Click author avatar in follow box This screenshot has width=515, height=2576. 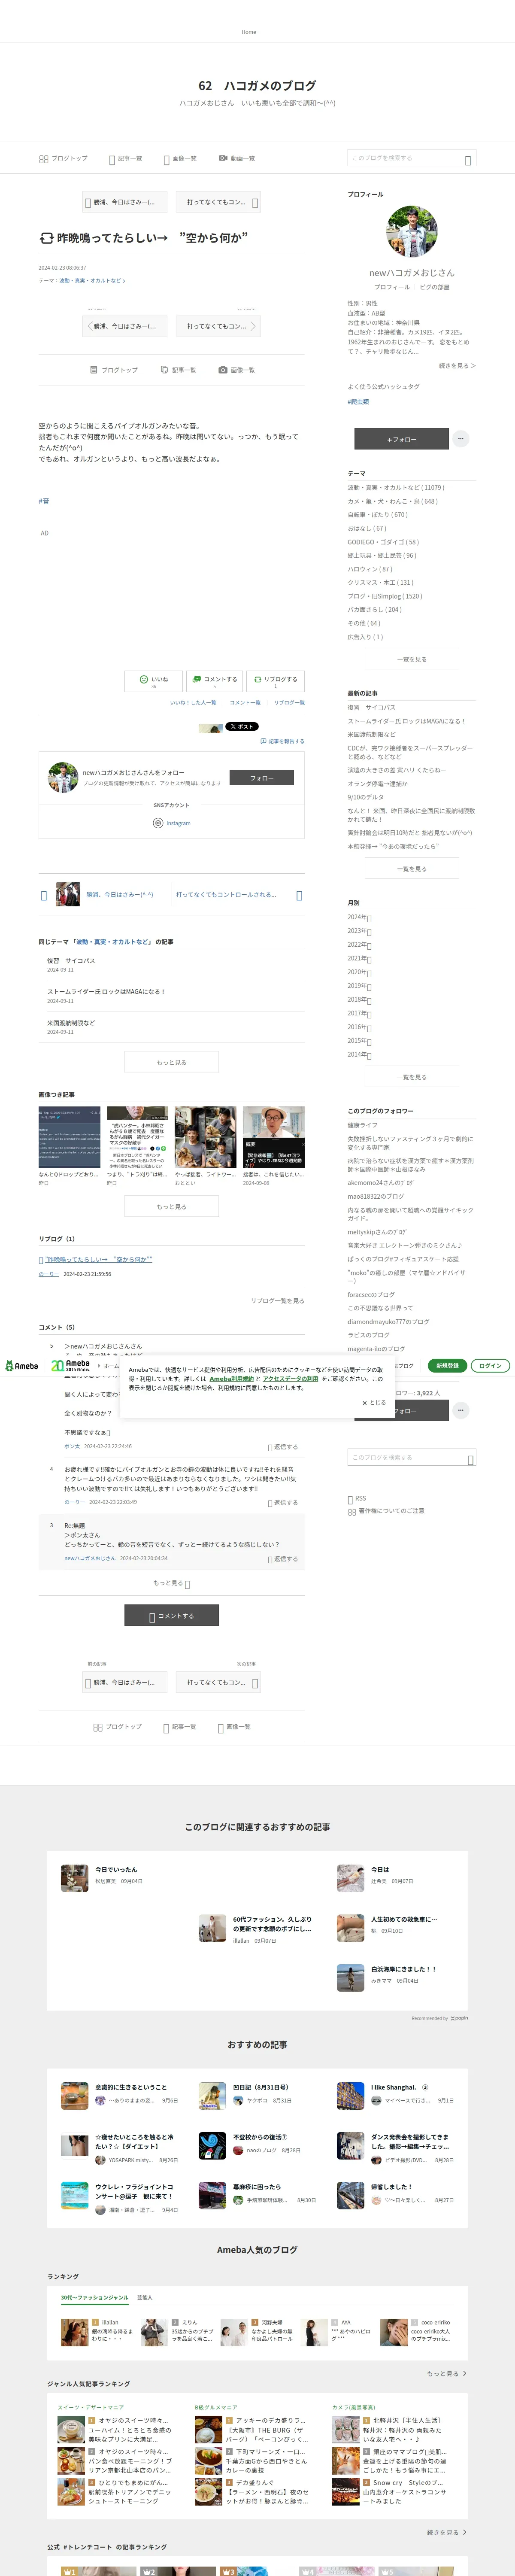pos(63,777)
